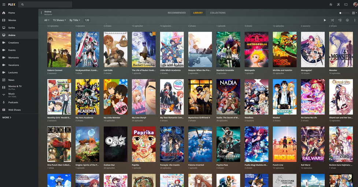Click the My Love Story!! title

[x=139, y=118]
